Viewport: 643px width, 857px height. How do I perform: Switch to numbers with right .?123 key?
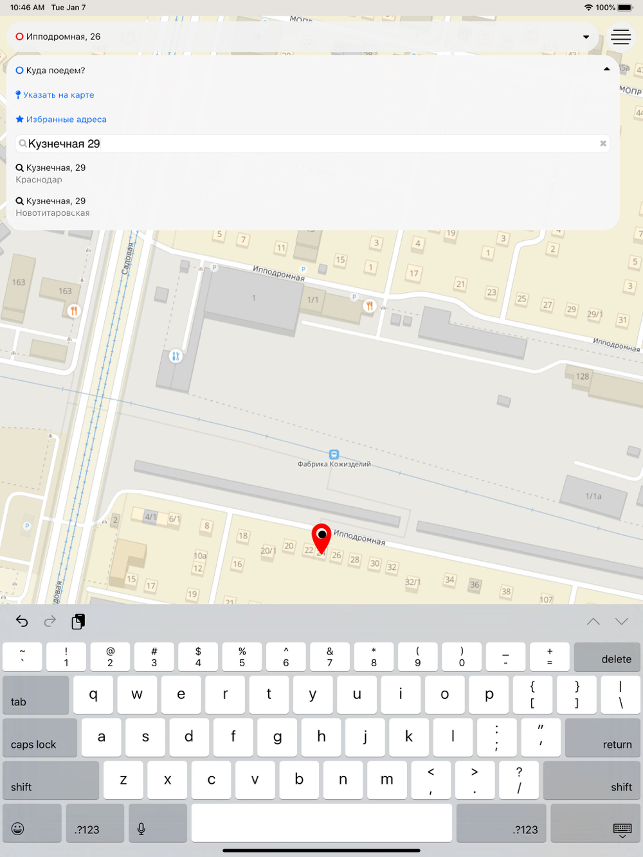click(501, 823)
